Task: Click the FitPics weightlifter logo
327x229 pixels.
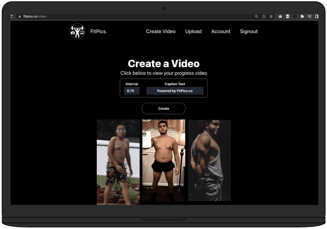Action: (x=77, y=31)
